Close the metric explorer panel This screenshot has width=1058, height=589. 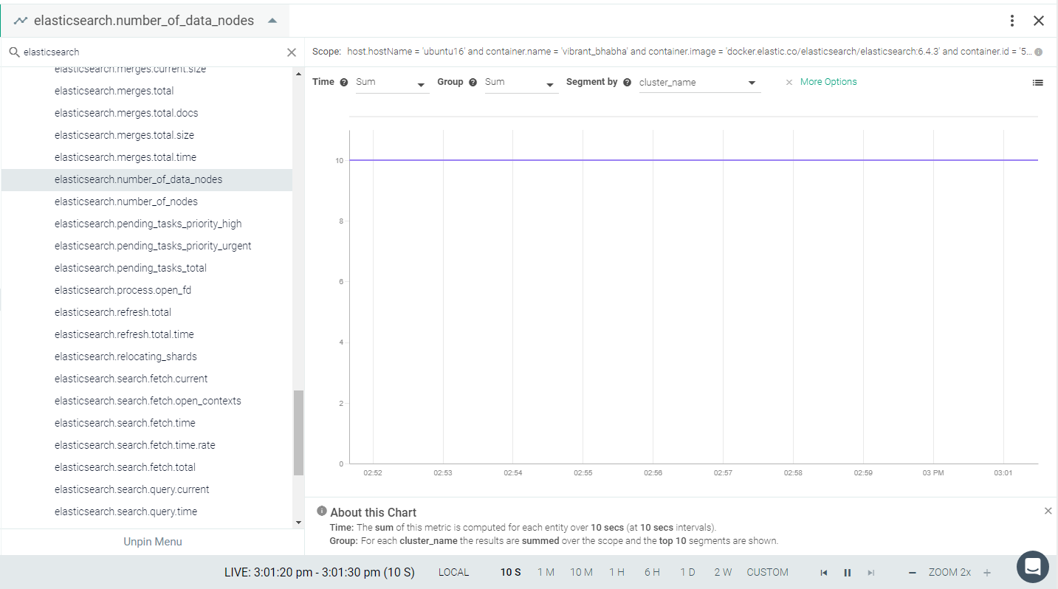(x=1039, y=21)
